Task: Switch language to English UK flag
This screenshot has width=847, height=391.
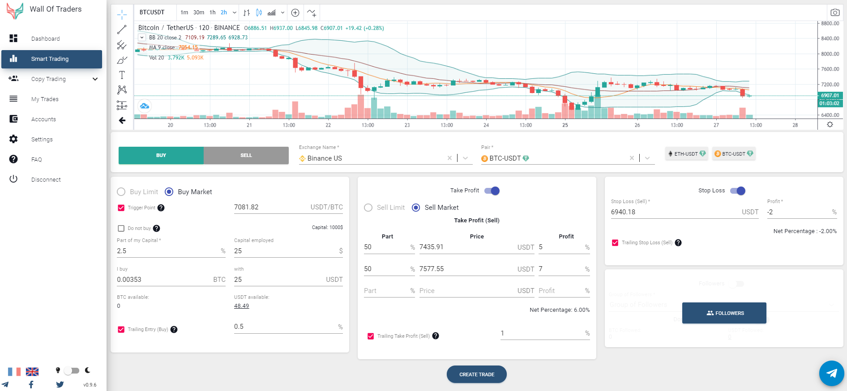Action: [32, 372]
